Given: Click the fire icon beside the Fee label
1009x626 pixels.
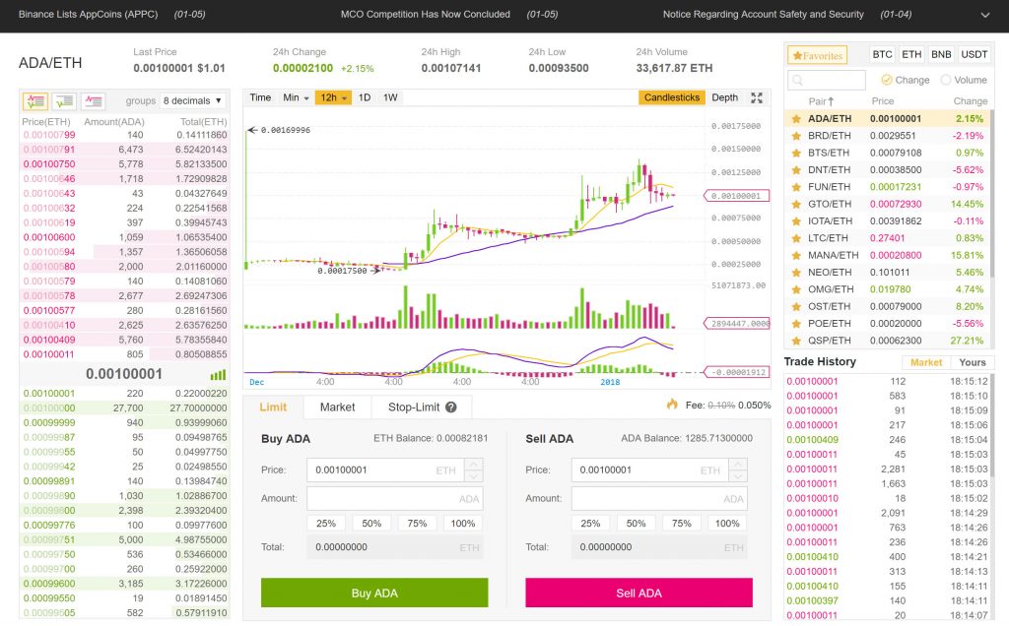Looking at the screenshot, I should pyautogui.click(x=672, y=405).
